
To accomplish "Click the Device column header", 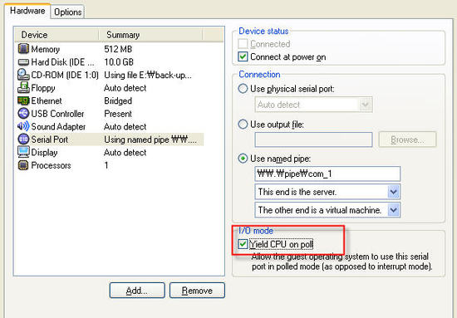I will [x=57, y=35].
